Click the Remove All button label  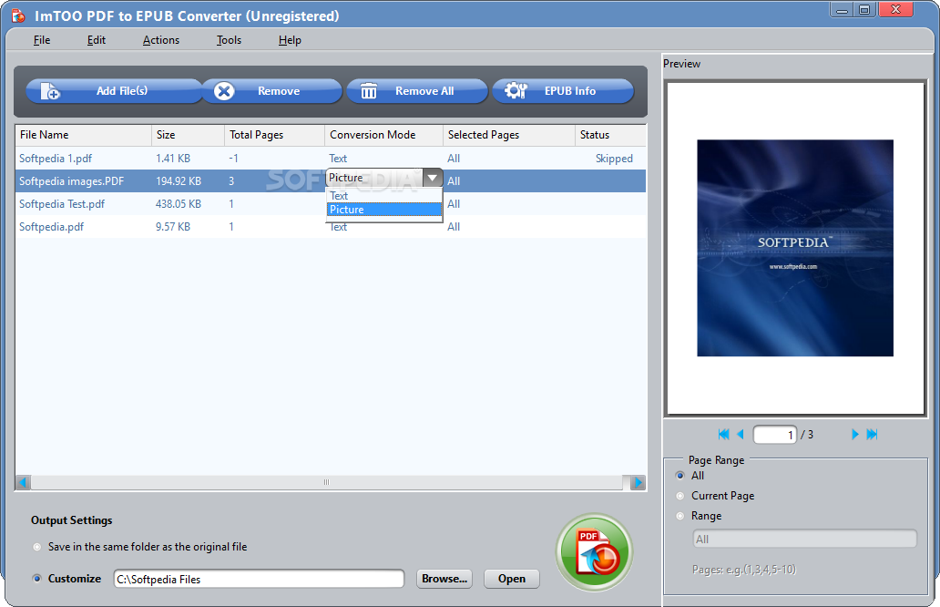424,91
